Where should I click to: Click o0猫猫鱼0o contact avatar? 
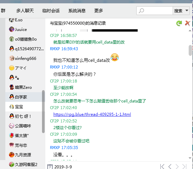[x=12, y=39]
